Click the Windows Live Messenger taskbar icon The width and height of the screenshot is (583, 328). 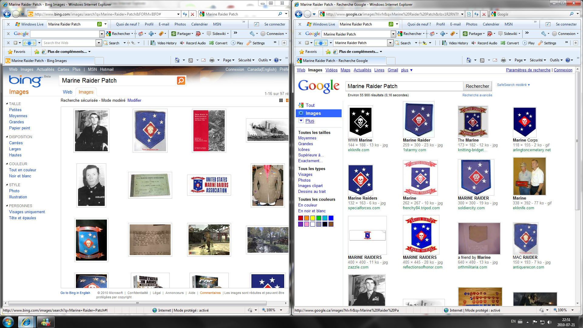point(46,322)
